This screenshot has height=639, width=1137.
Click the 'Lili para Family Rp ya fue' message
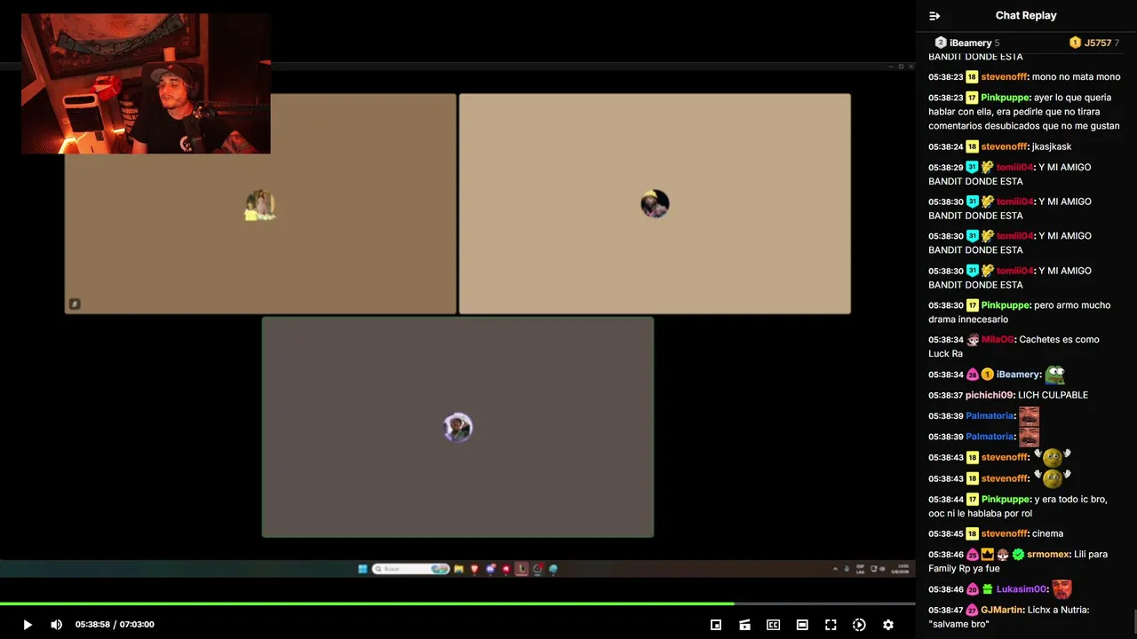click(1018, 561)
